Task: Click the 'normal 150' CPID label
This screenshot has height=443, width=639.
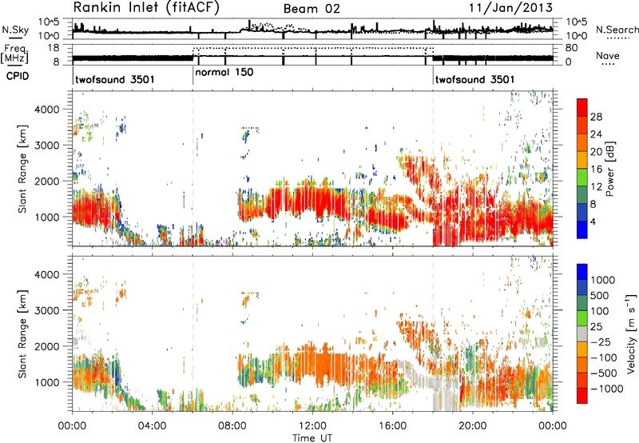Action: point(224,72)
